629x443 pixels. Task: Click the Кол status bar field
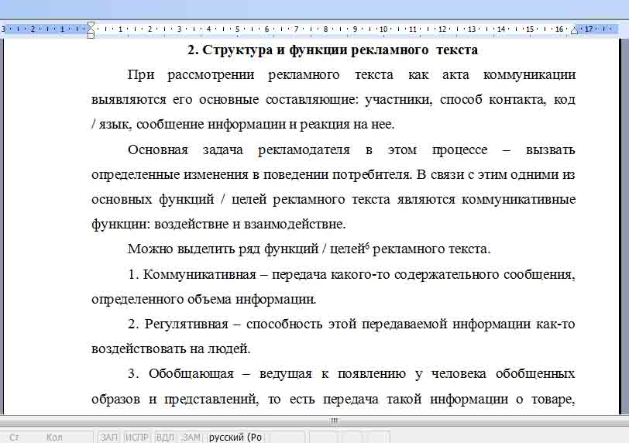pos(54,437)
